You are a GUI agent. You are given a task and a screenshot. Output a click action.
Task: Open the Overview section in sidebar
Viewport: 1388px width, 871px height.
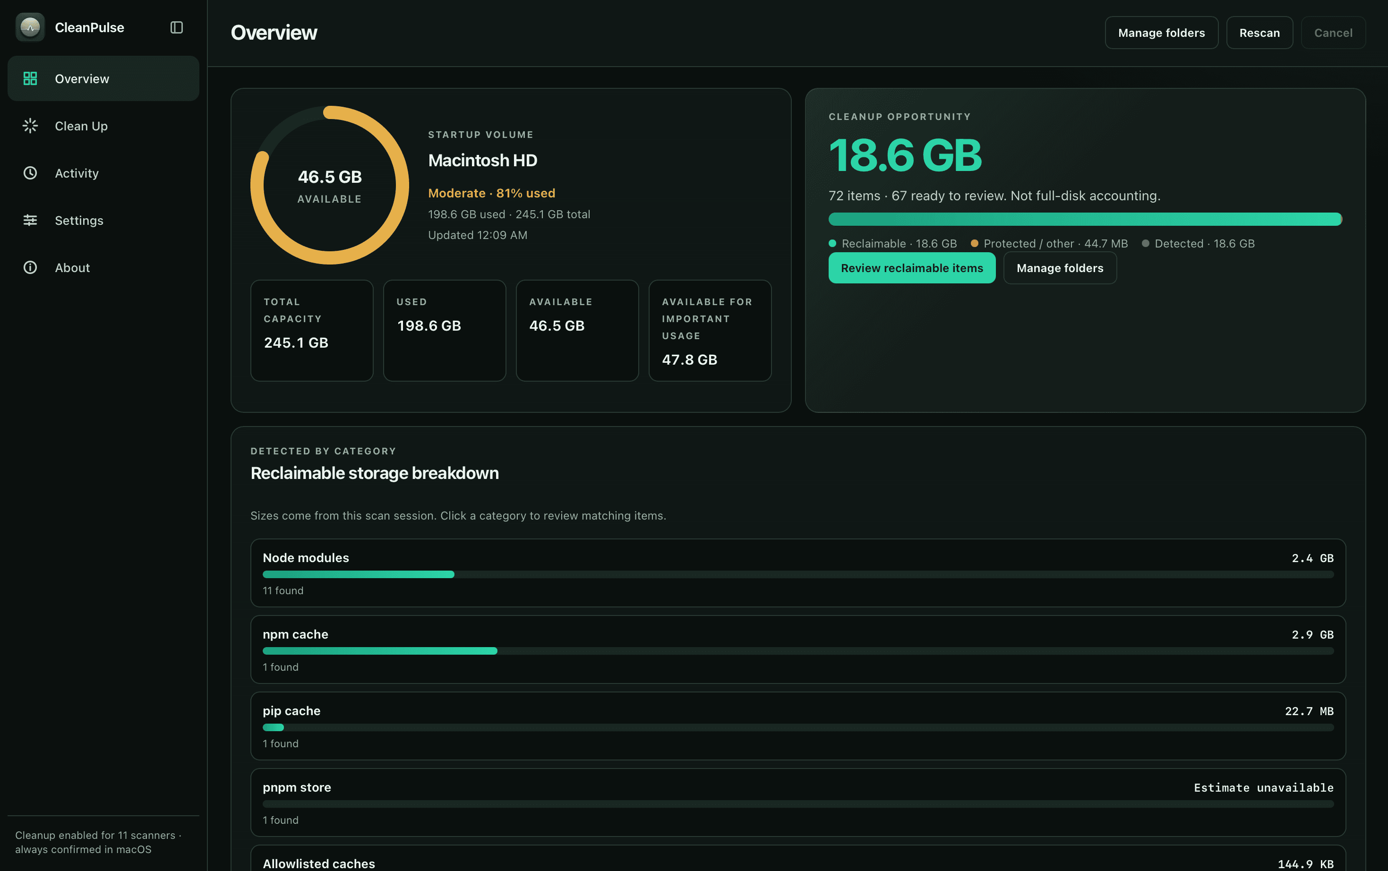[x=103, y=78]
